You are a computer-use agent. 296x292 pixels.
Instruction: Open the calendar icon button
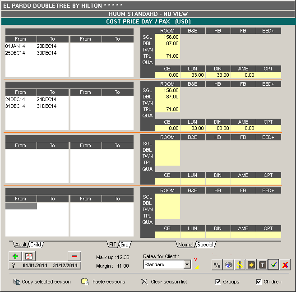pyautogui.click(x=28, y=256)
